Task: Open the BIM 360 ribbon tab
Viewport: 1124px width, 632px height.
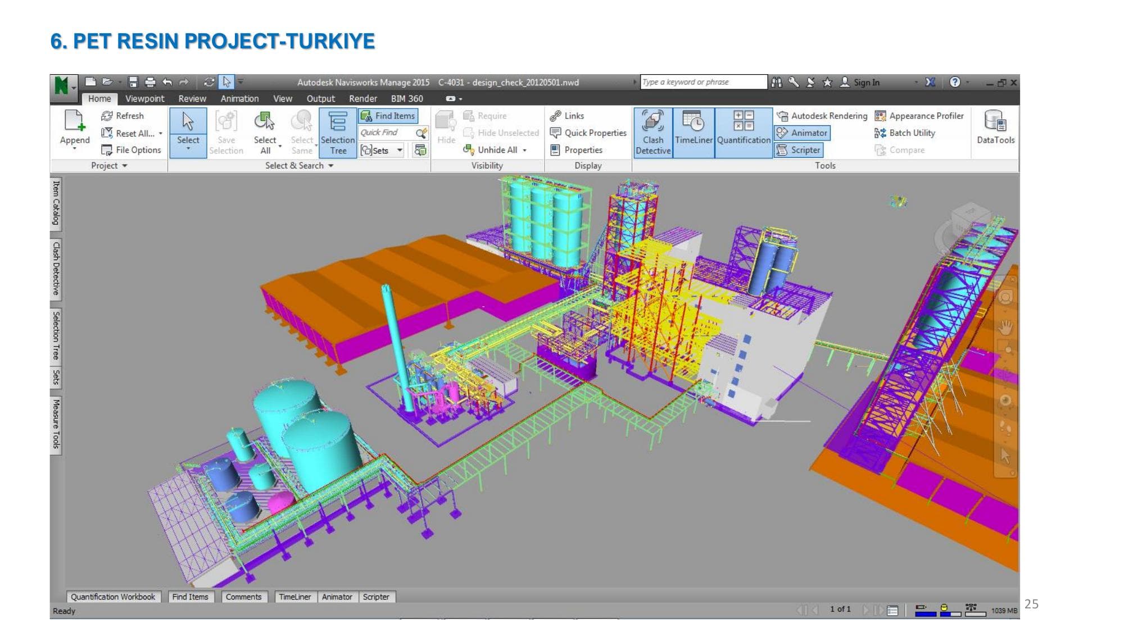Action: [x=407, y=99]
